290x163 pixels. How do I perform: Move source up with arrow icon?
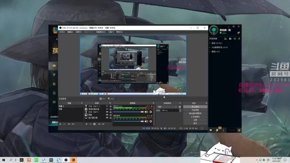tap(99, 124)
